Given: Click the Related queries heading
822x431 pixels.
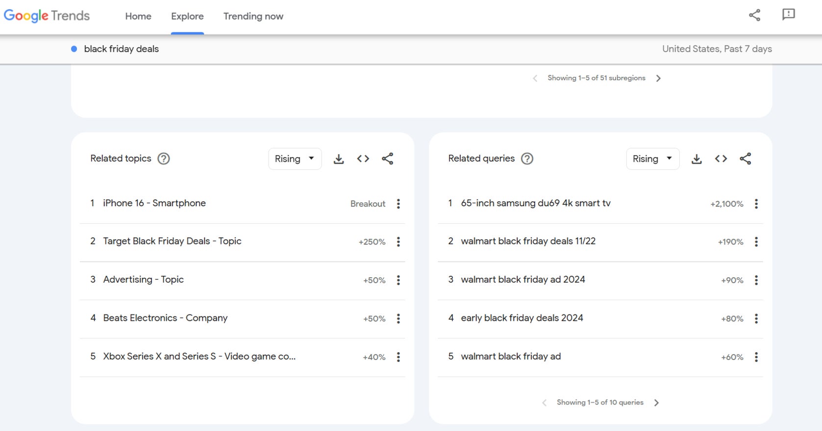Looking at the screenshot, I should (481, 158).
